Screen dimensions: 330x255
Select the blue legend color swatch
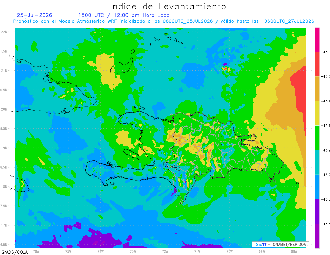(x=317, y=187)
